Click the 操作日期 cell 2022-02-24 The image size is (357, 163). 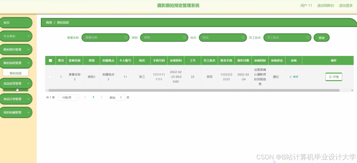pos(243,77)
